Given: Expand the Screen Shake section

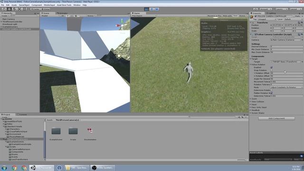Looking at the screenshot, I should pos(250,113).
